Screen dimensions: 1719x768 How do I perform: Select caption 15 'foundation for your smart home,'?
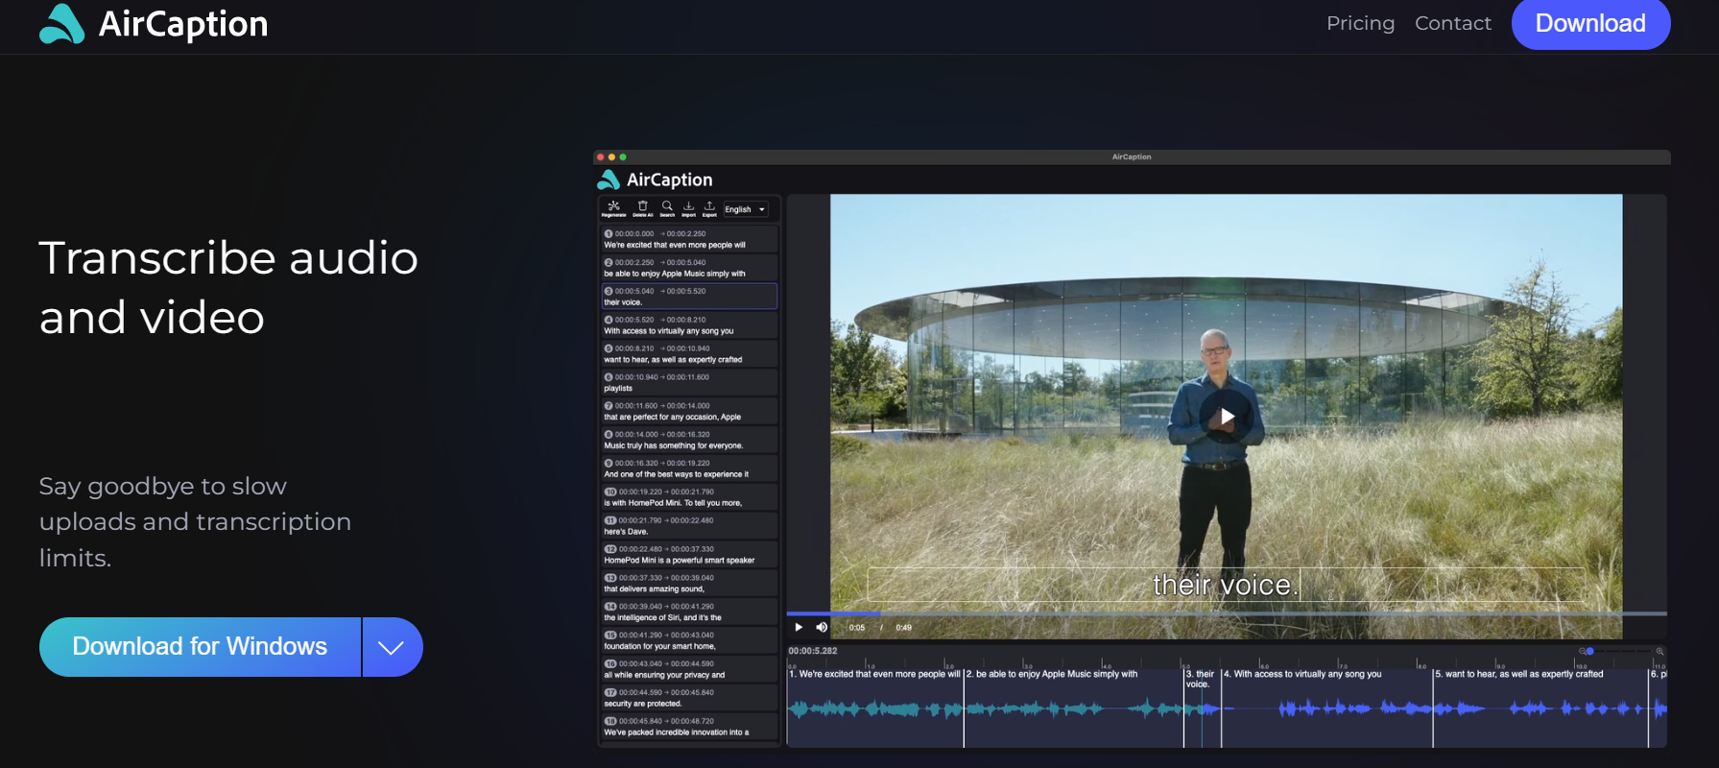coord(689,640)
